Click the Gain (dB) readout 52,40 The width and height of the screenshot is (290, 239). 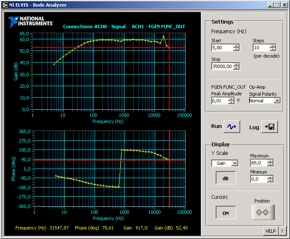click(182, 228)
